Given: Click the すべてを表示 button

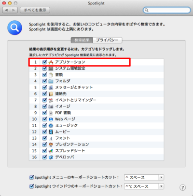Looking at the screenshot, I should [x=35, y=10].
